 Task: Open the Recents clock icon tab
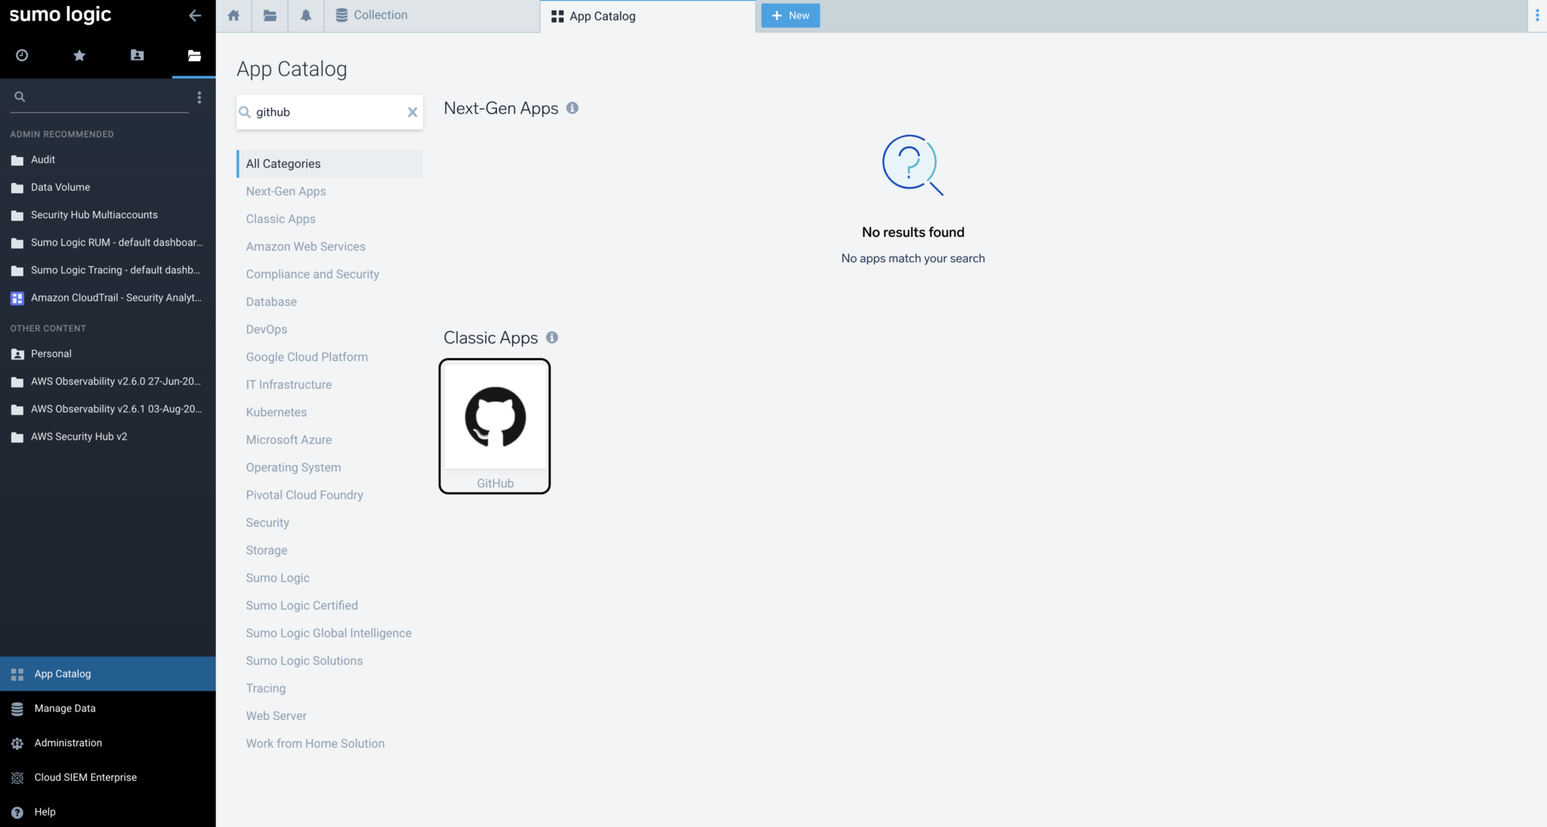[x=22, y=55]
